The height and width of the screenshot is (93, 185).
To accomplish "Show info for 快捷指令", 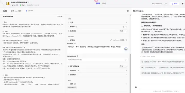I will [78, 70].
